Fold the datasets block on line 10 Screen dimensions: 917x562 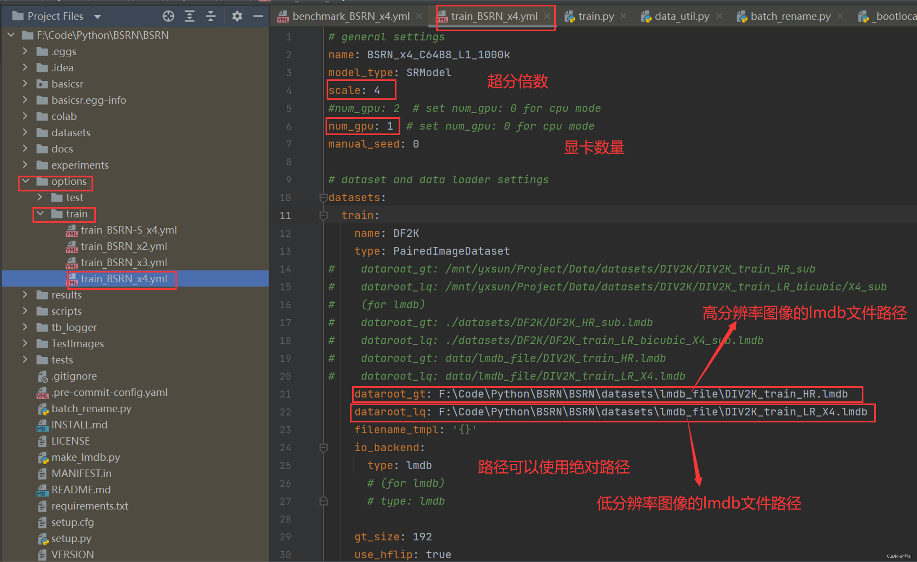click(x=323, y=198)
